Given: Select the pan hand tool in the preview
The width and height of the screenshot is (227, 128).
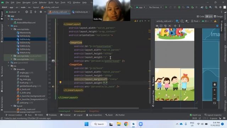Looking at the screenshot, I should pos(215,84).
